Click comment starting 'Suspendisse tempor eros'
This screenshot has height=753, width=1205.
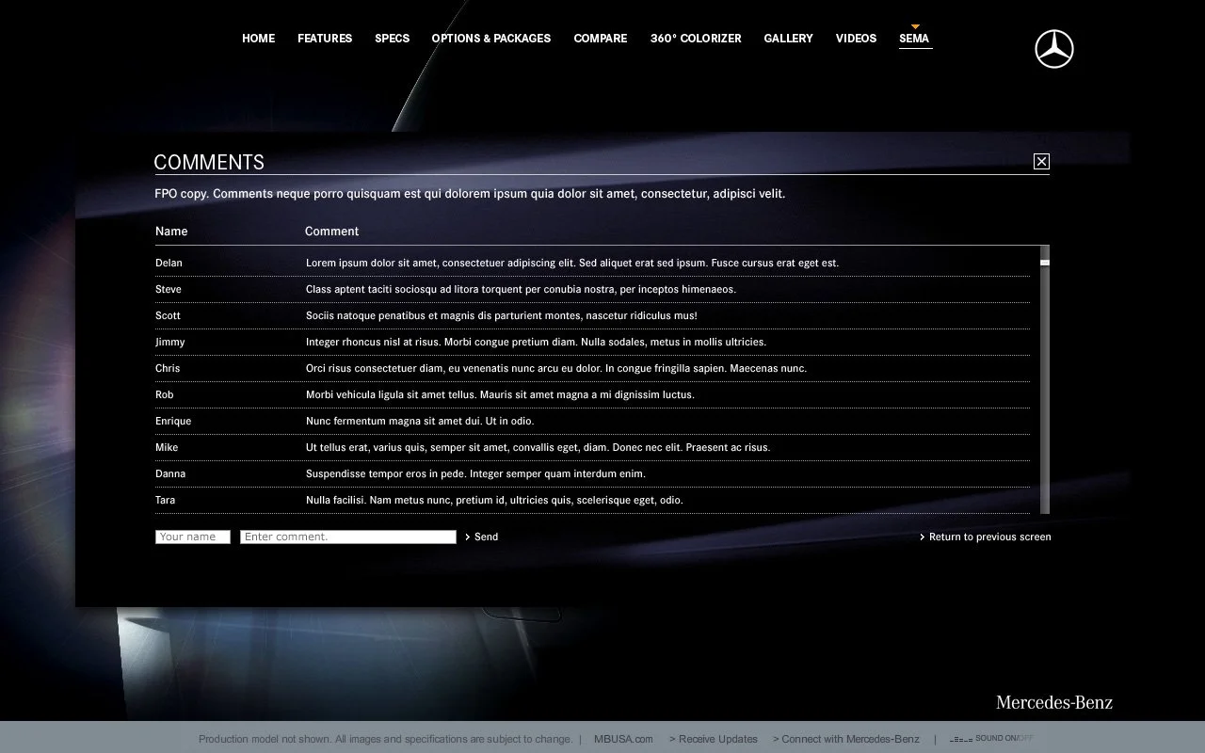coord(475,473)
